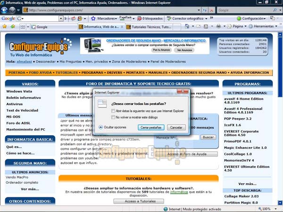The image size is (283, 212).
Task: Show more Google toolbar buttons chevron
Action: tap(211, 18)
